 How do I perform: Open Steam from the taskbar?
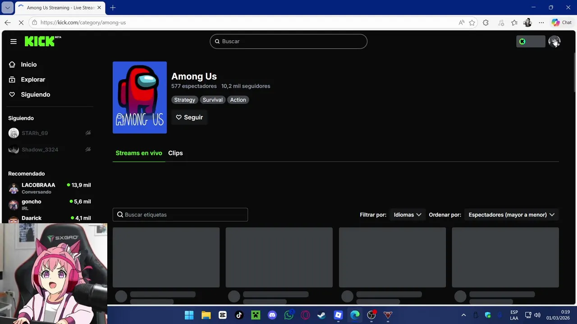pyautogui.click(x=321, y=315)
